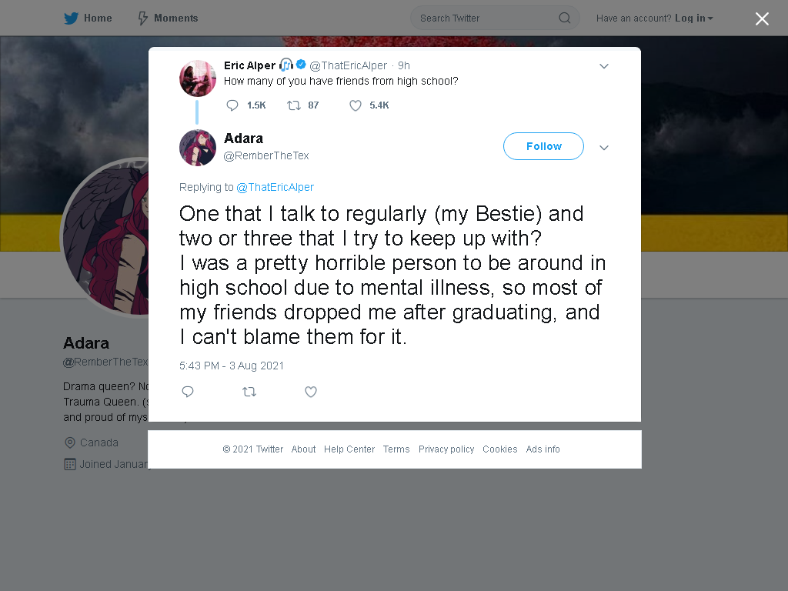
Task: Open the @ThatEricAlper reply-to link
Action: point(275,187)
